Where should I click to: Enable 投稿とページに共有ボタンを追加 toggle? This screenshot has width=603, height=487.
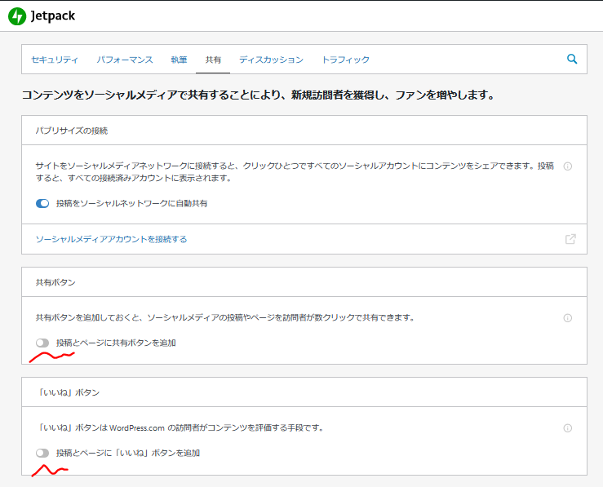pos(42,343)
